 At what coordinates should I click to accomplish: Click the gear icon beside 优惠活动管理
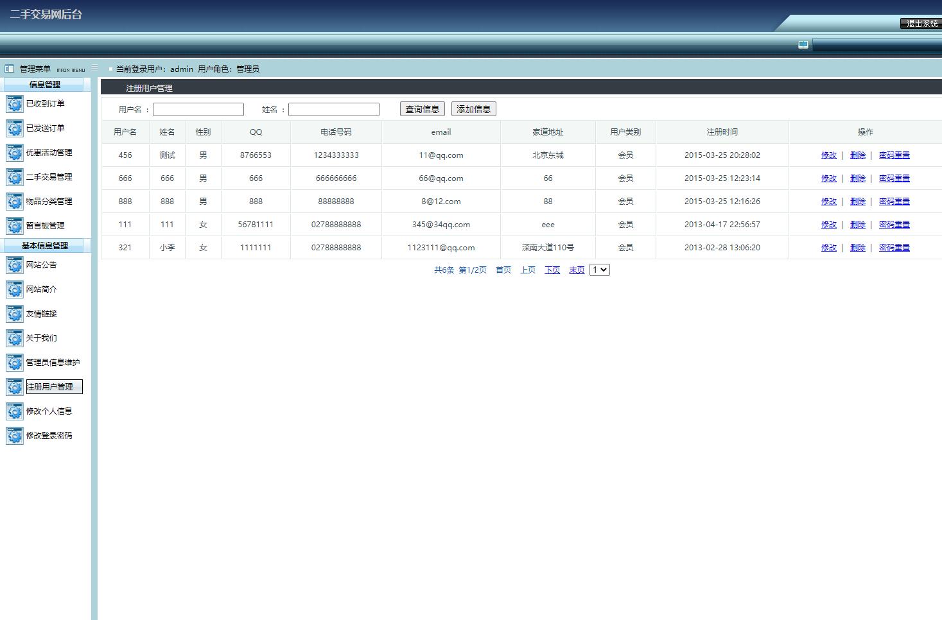[14, 153]
